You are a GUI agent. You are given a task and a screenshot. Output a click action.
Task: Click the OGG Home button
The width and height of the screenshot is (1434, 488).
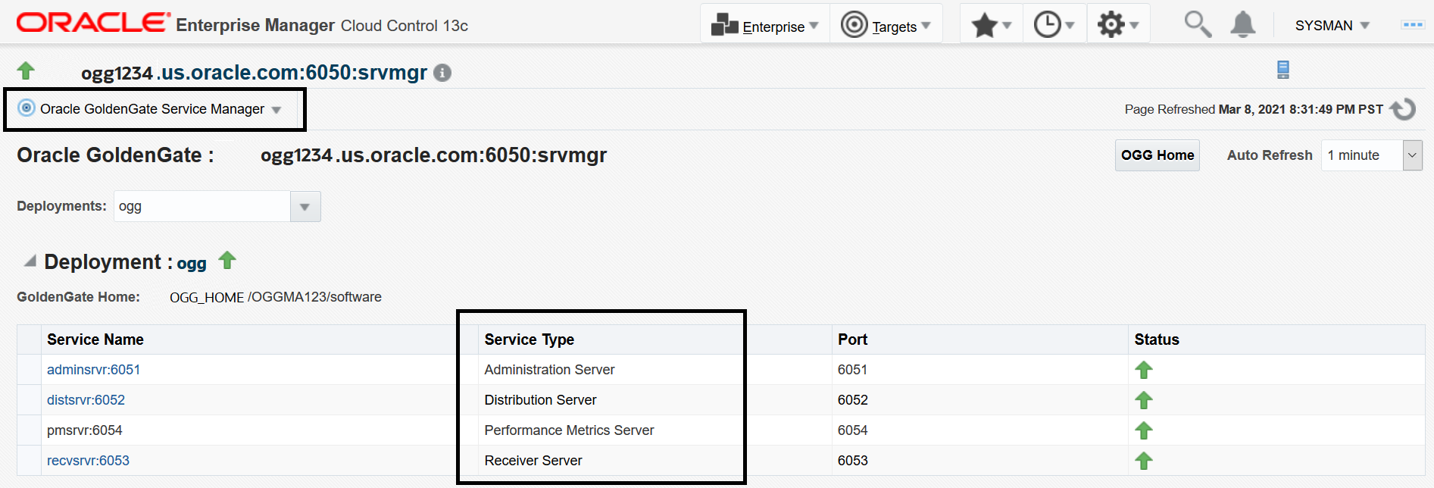[x=1157, y=155]
